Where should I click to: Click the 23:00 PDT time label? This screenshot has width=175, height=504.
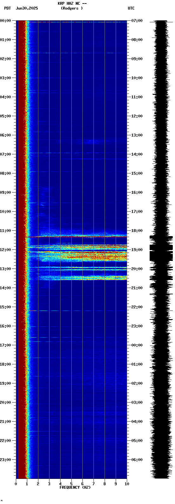click(x=5, y=460)
